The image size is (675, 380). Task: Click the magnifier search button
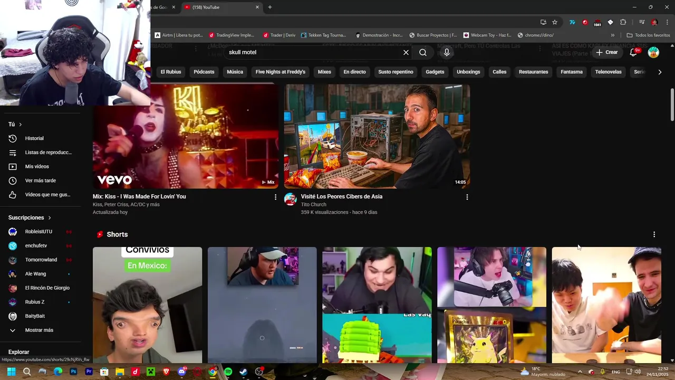[423, 52]
